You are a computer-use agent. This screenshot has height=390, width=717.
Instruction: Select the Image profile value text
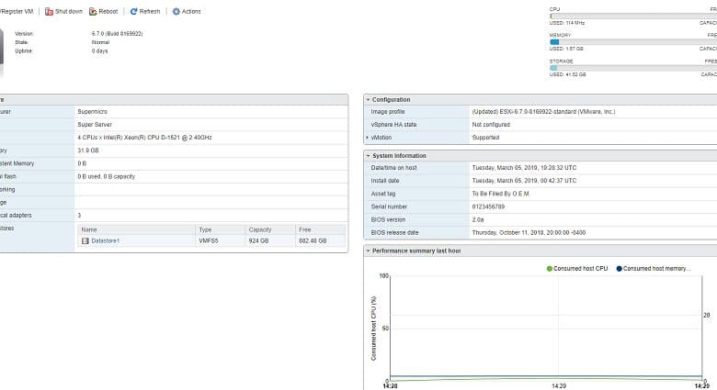point(543,111)
